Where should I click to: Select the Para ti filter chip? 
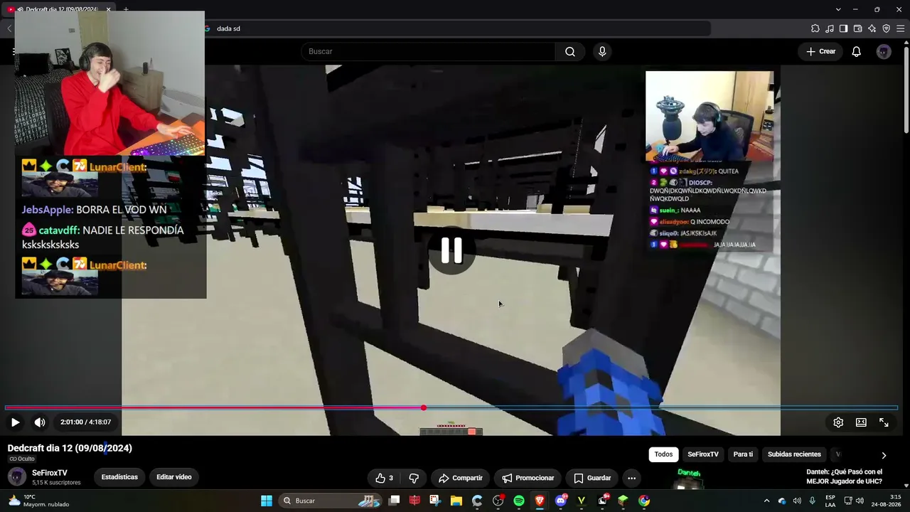point(743,454)
